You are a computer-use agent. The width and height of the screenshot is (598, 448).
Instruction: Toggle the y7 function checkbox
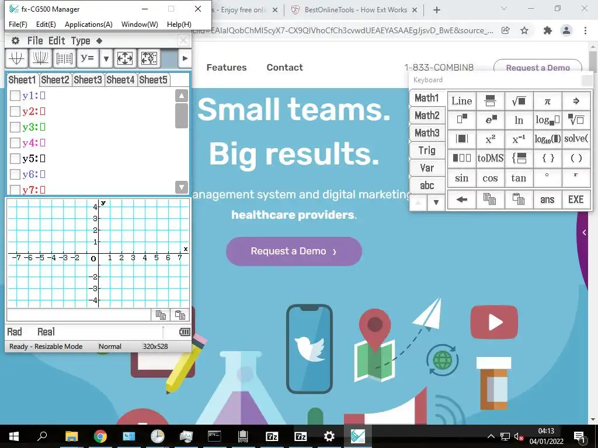pos(15,190)
